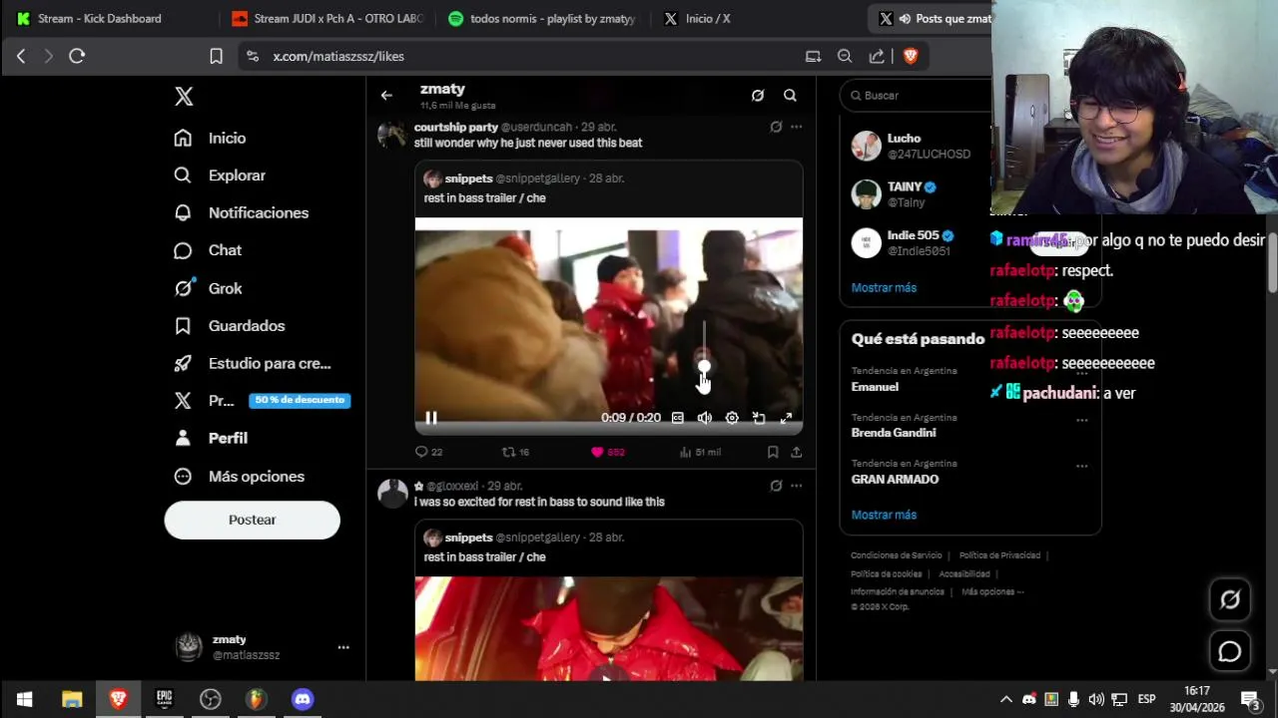Share the courtship party post

point(796,452)
